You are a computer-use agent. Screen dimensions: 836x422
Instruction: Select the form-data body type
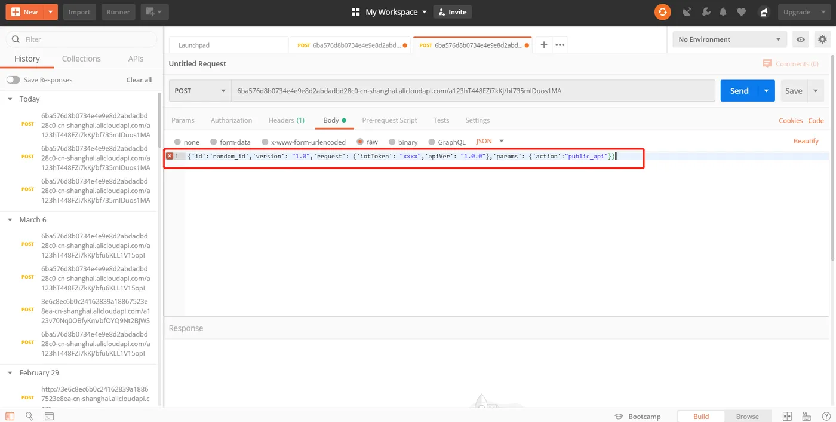213,142
